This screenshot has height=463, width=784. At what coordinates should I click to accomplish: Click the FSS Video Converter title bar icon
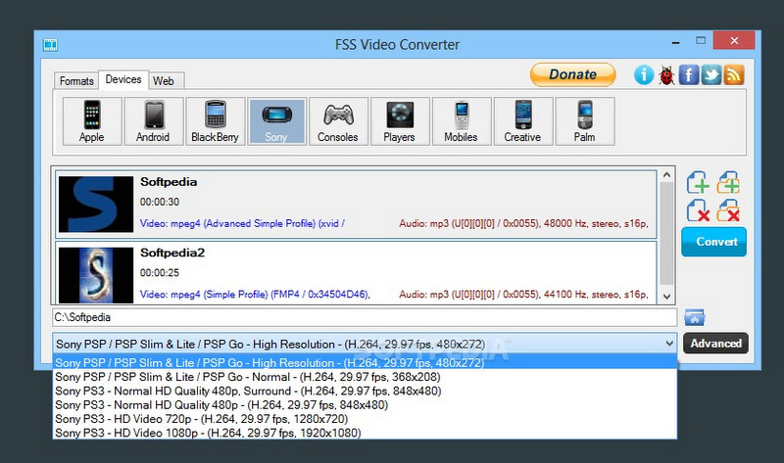tap(50, 45)
